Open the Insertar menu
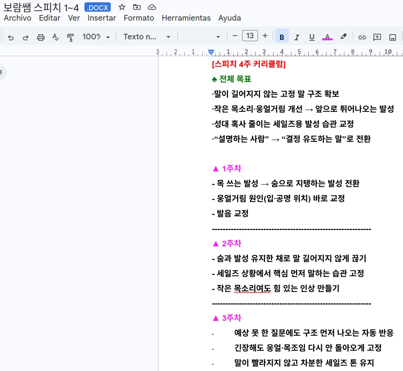The image size is (403, 371). pos(101,18)
